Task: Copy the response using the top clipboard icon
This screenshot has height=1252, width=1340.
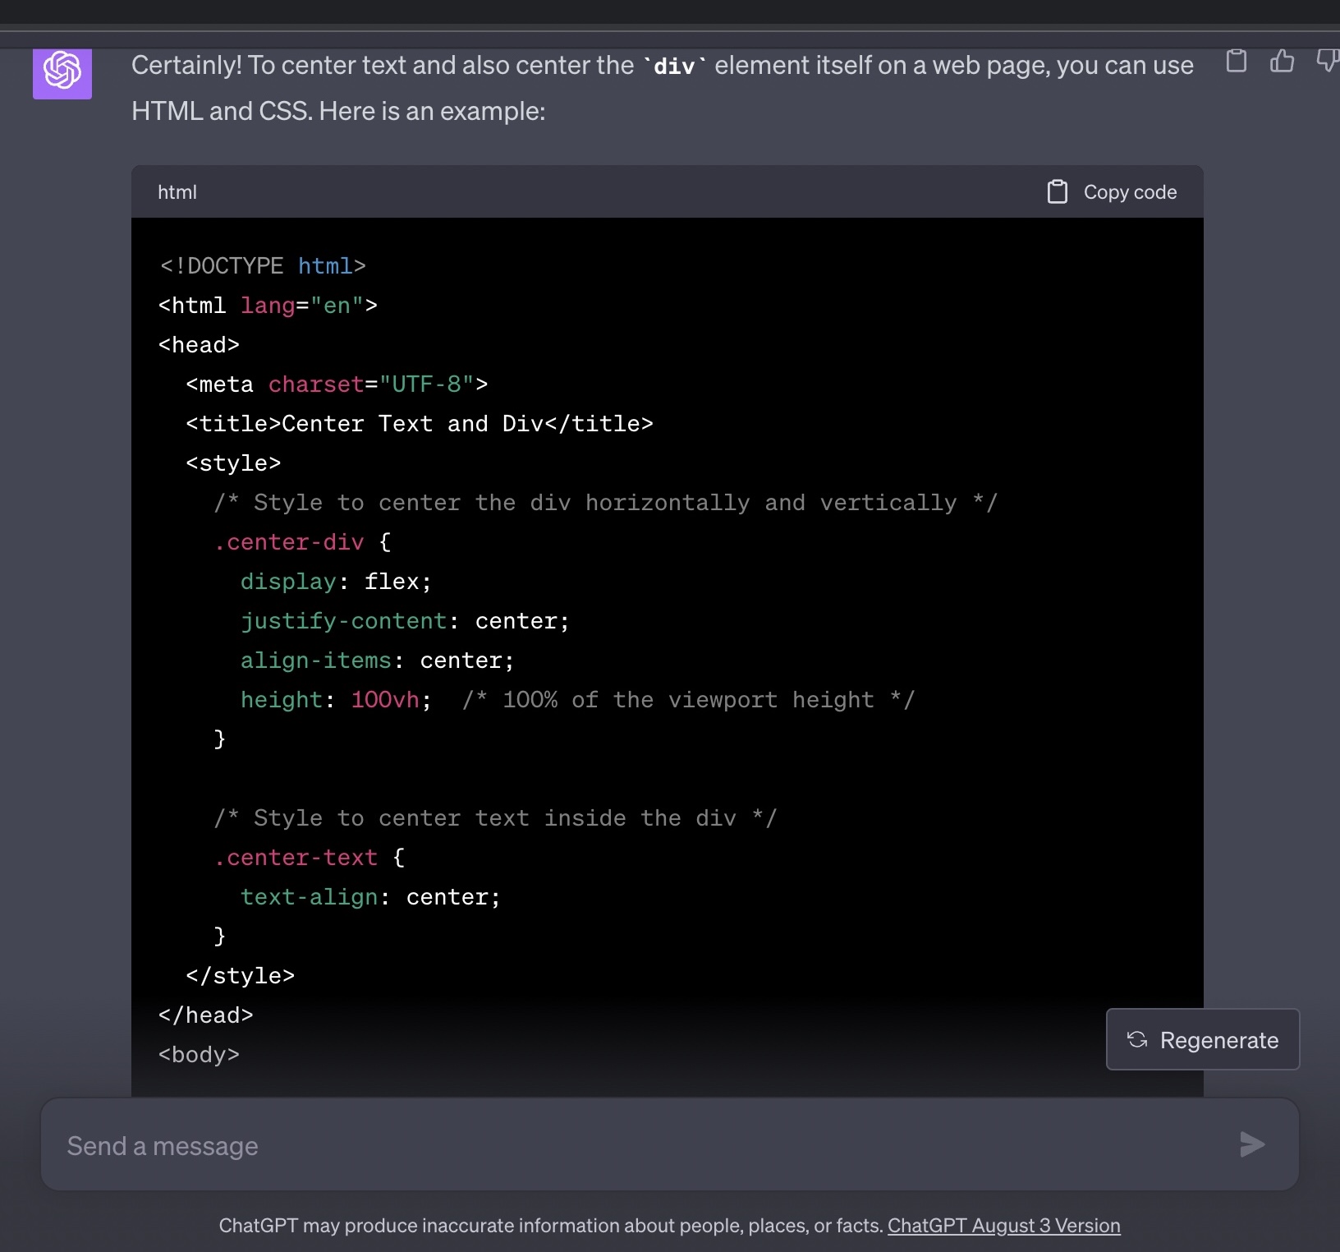Action: click(1236, 62)
